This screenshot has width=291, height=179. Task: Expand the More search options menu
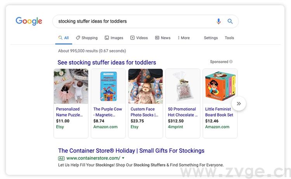tap(184, 38)
